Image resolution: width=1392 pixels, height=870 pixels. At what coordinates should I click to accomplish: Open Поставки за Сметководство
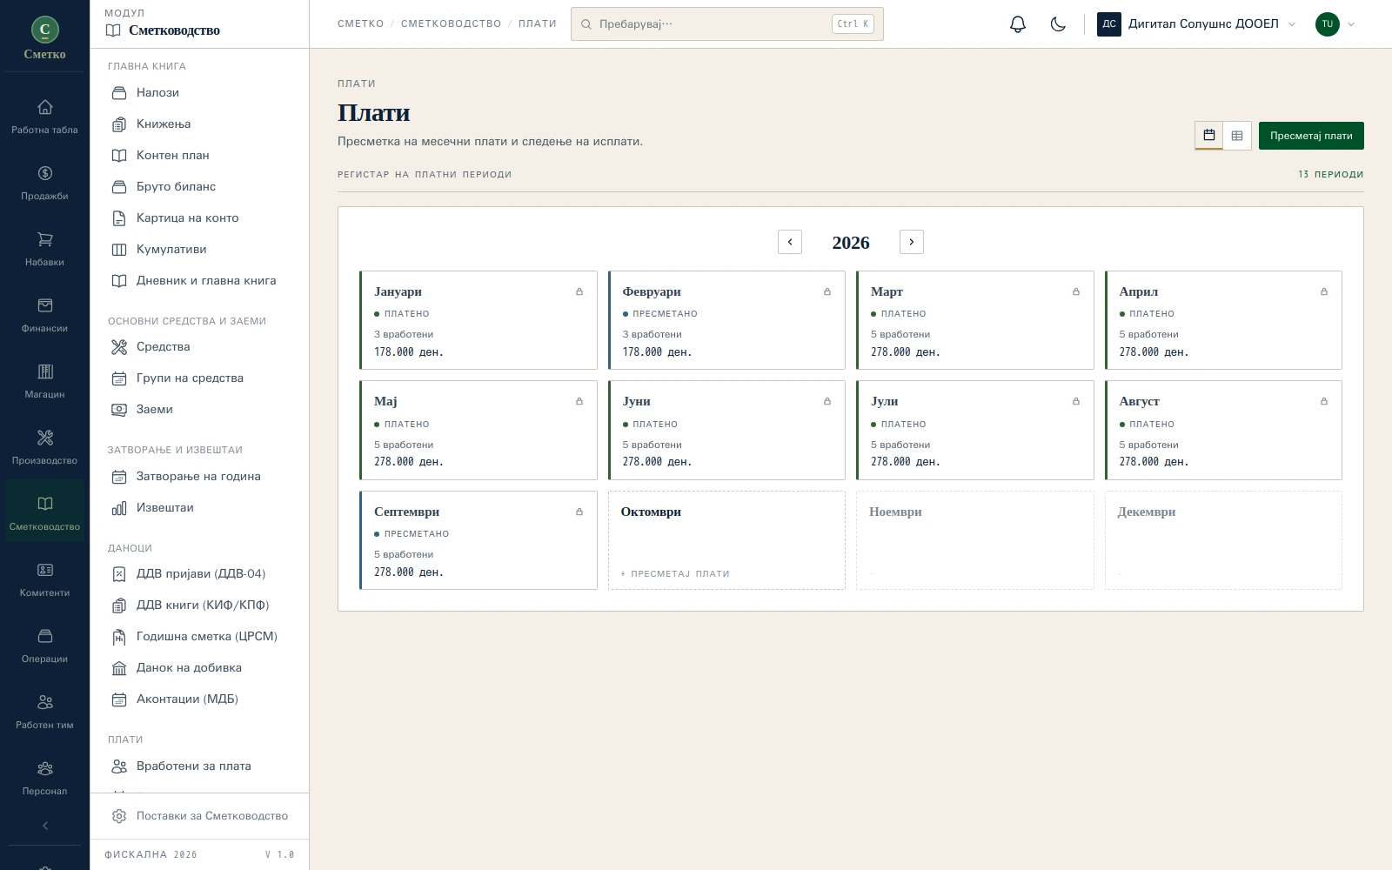[199, 816]
